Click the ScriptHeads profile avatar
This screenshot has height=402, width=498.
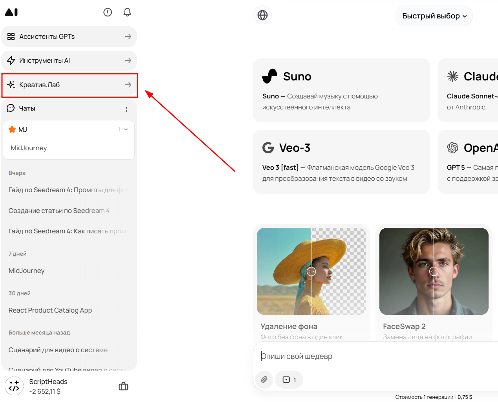coord(14,386)
